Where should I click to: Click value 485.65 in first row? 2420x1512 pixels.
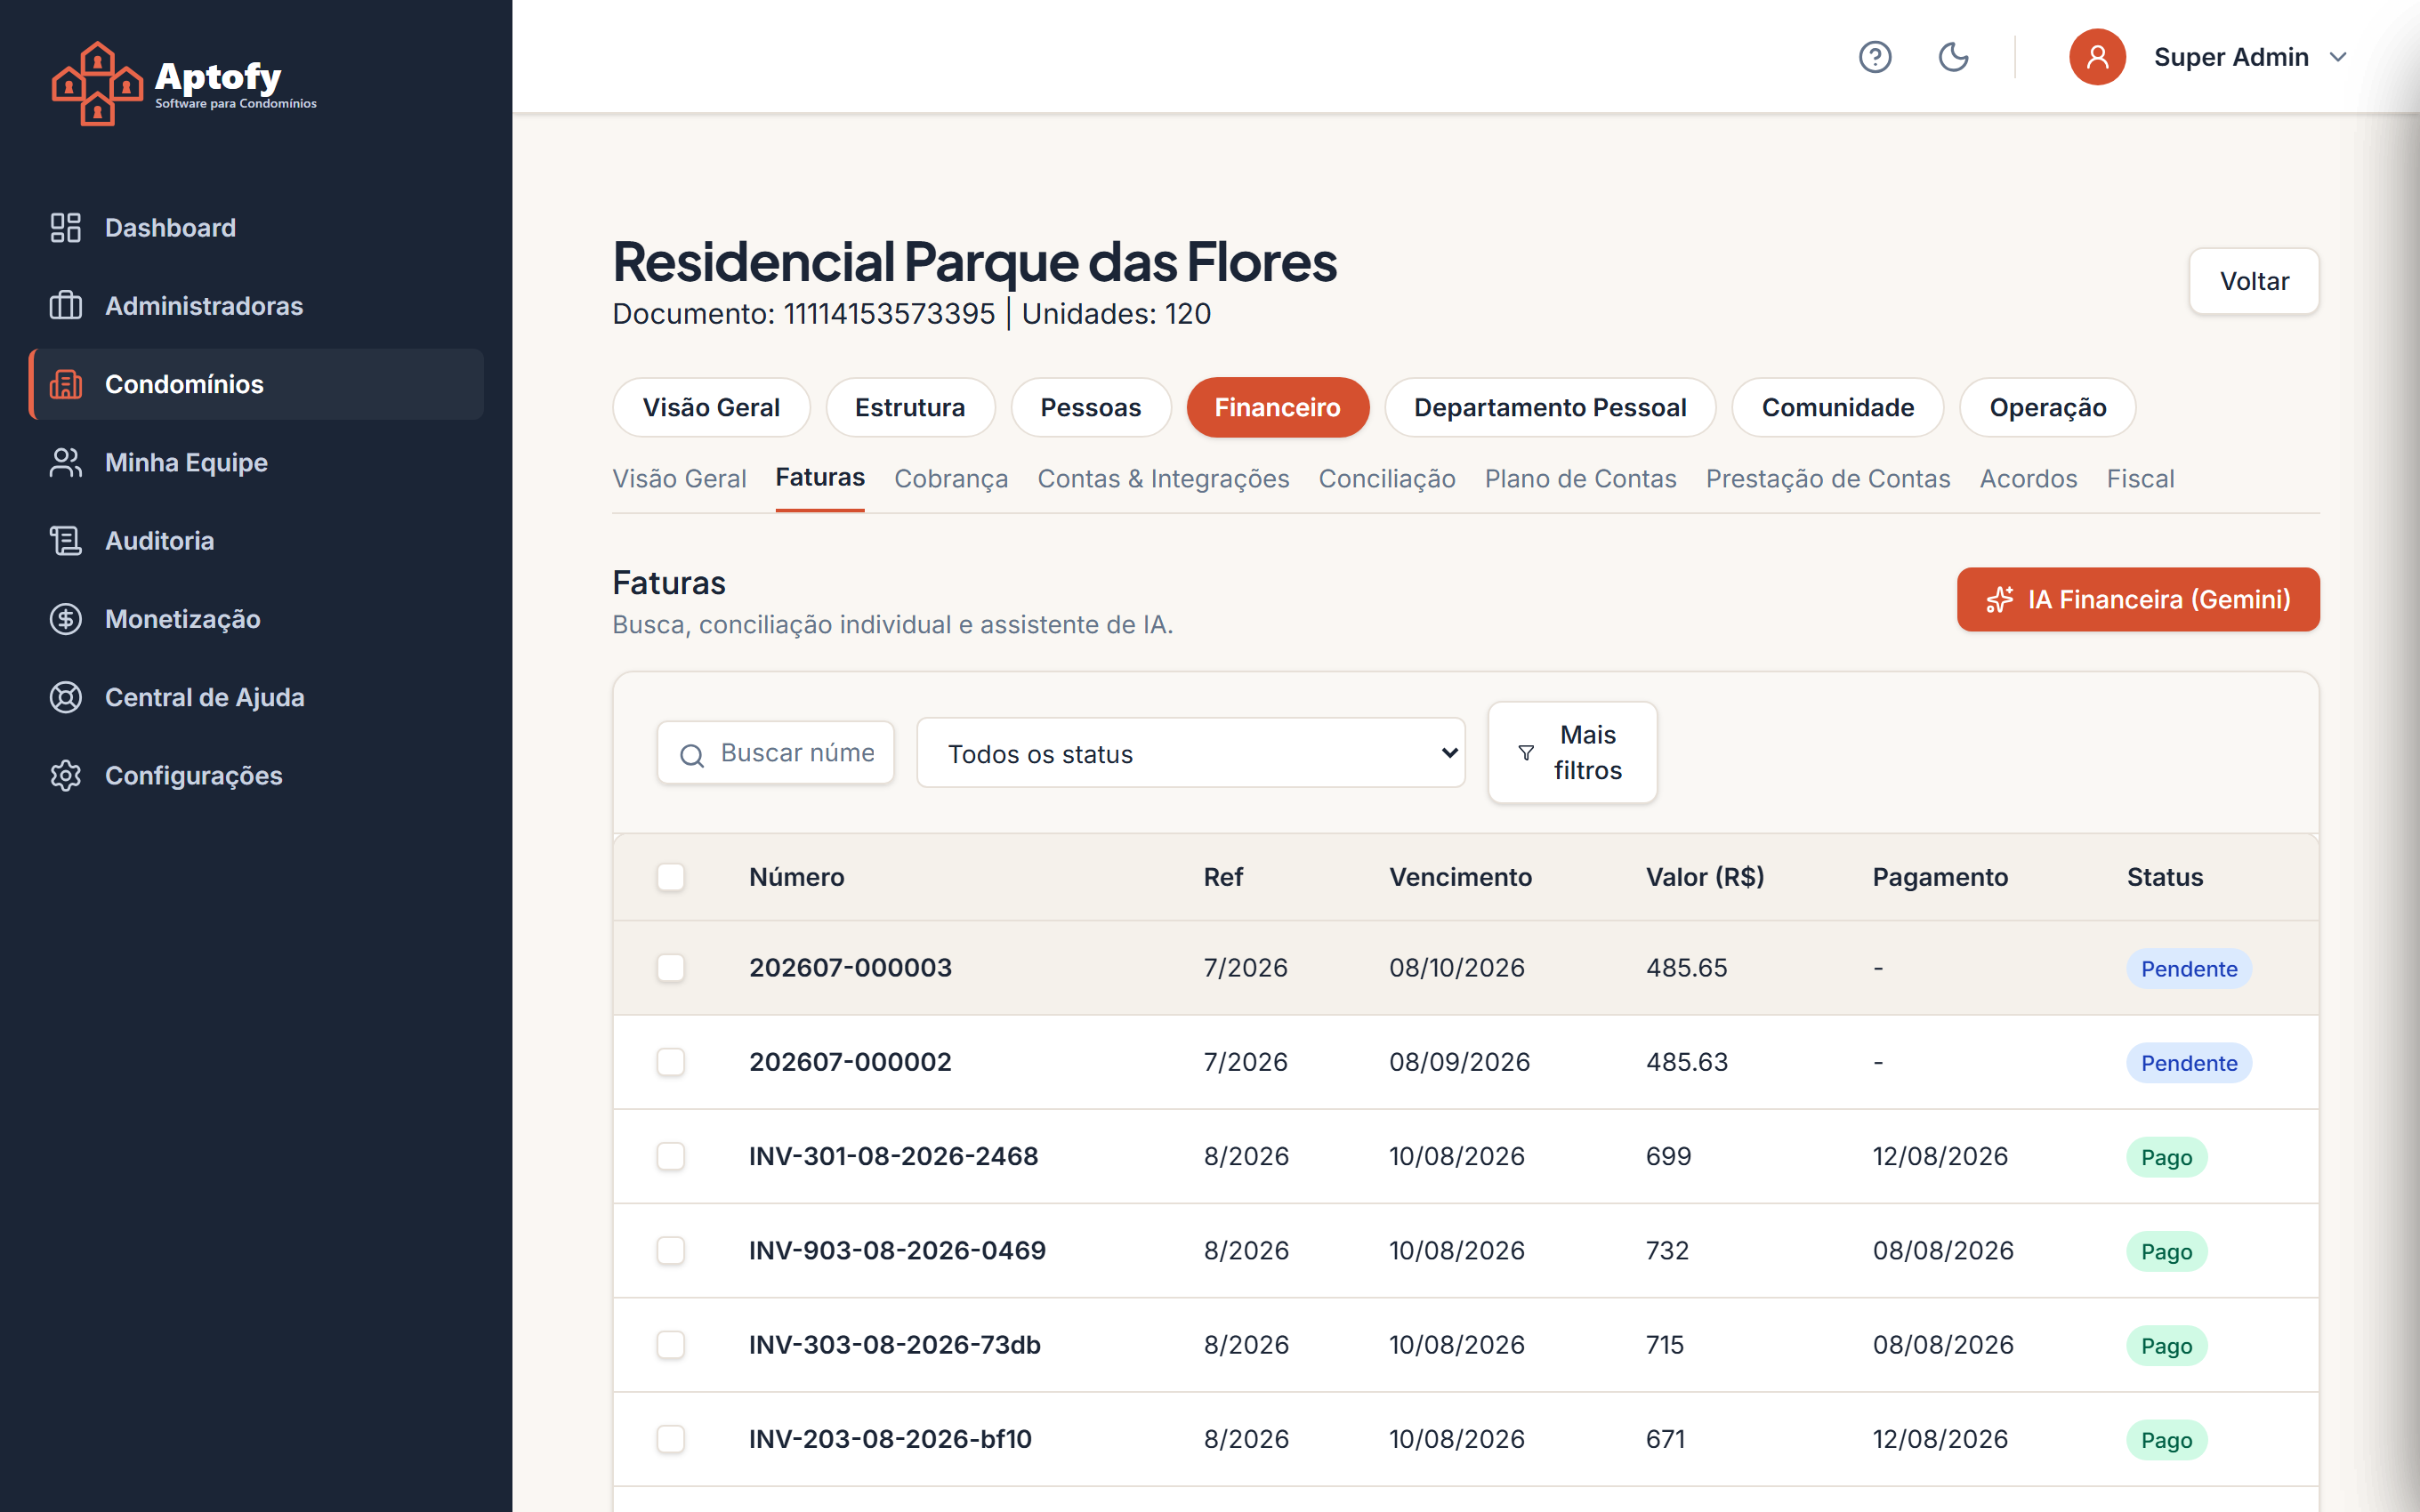(1686, 967)
